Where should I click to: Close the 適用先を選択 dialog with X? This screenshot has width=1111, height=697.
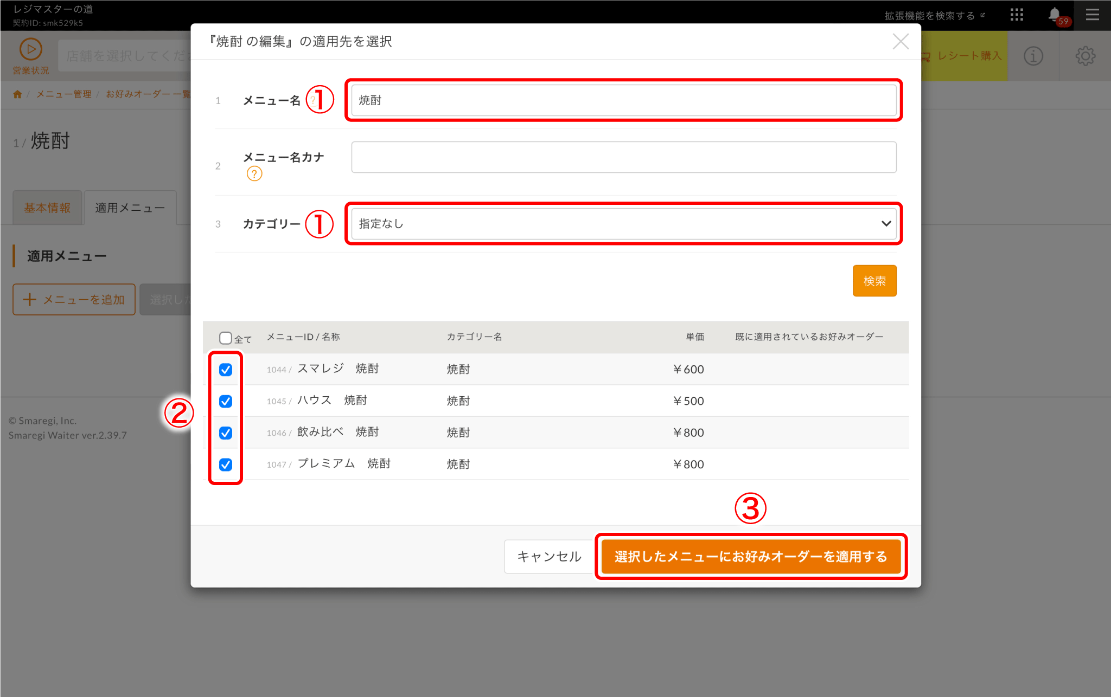click(x=901, y=41)
